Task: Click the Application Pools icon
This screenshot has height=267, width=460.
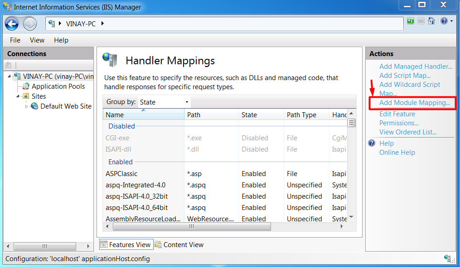Action: 26,86
